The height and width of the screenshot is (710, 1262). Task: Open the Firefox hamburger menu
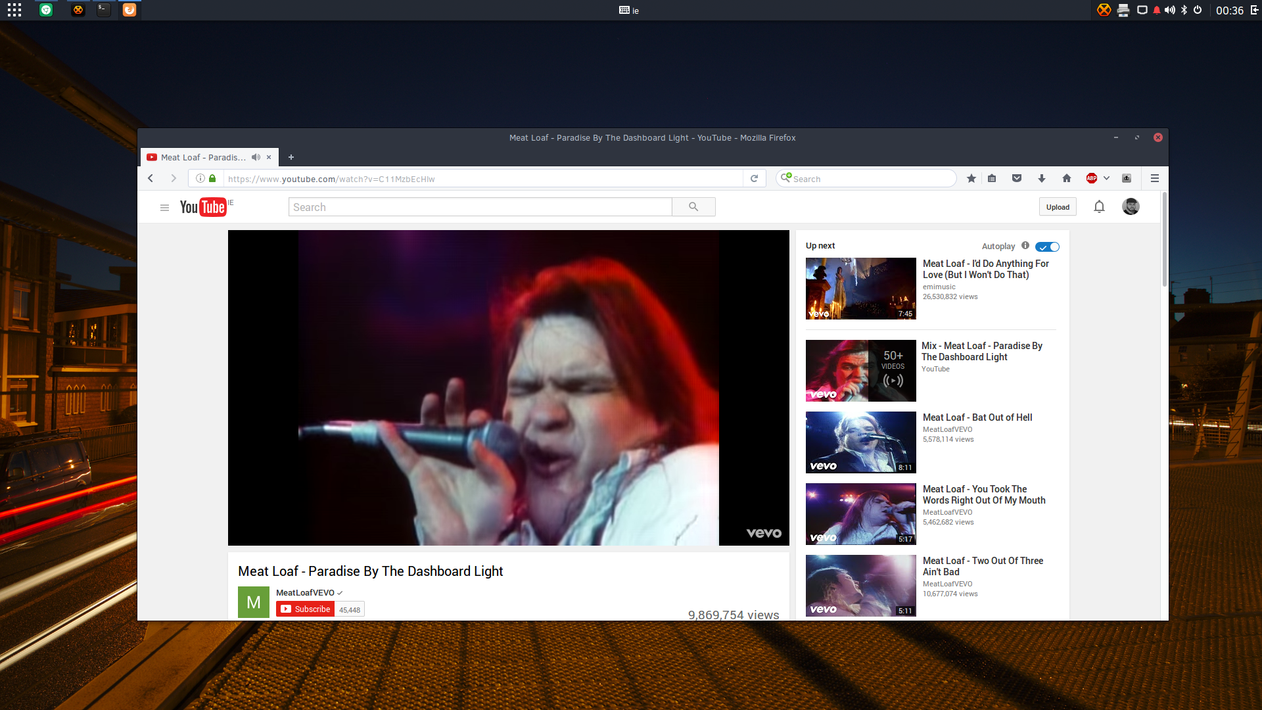(1154, 178)
